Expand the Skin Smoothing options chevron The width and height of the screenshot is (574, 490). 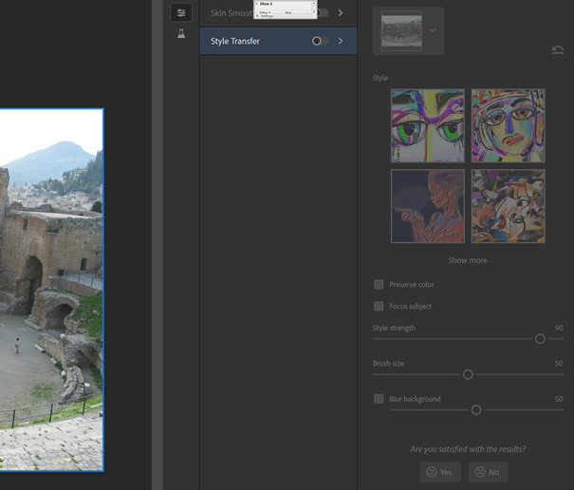pyautogui.click(x=341, y=13)
